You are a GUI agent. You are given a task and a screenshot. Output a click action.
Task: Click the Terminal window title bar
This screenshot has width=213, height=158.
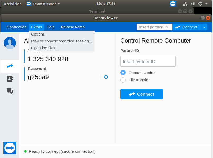(x=97, y=11)
